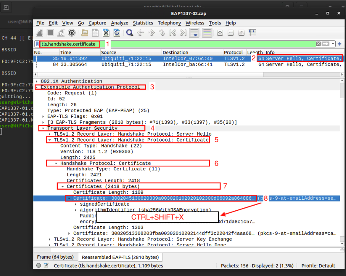Sort packets by Source column header
Viewport: 346px width, 276px height.
click(131, 52)
